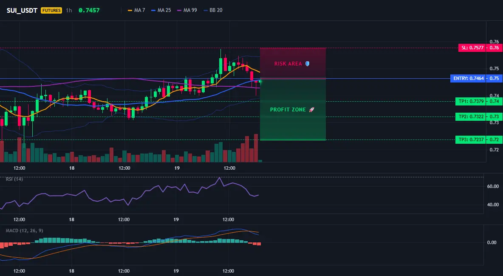
Task: Click the current price 0.7457
Action: point(89,10)
